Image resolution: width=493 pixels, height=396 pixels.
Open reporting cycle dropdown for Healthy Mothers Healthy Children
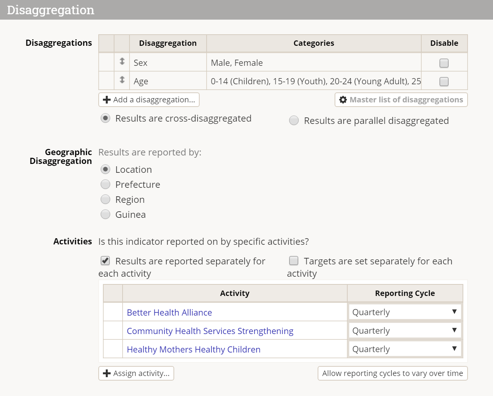click(405, 349)
